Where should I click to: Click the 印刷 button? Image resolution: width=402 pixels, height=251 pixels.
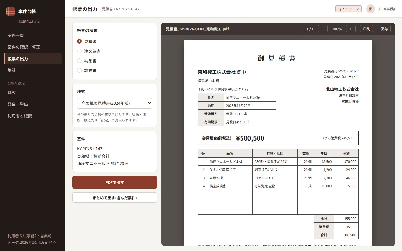coord(367,29)
